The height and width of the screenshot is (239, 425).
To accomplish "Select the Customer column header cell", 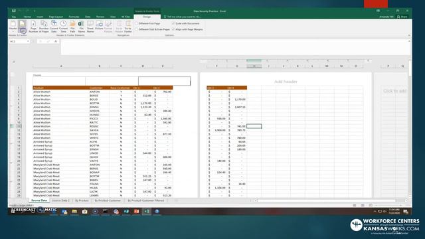I will click(x=99, y=88).
